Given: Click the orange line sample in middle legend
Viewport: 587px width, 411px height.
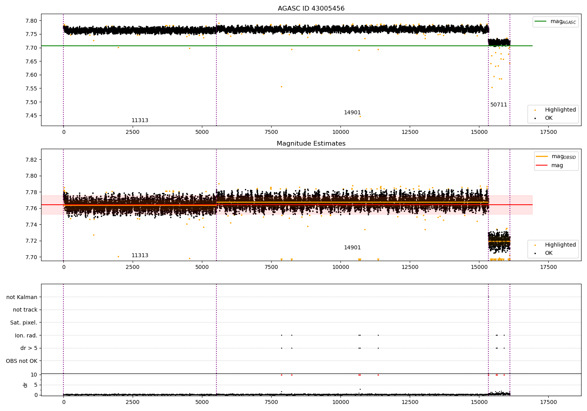Looking at the screenshot, I should [x=542, y=157].
